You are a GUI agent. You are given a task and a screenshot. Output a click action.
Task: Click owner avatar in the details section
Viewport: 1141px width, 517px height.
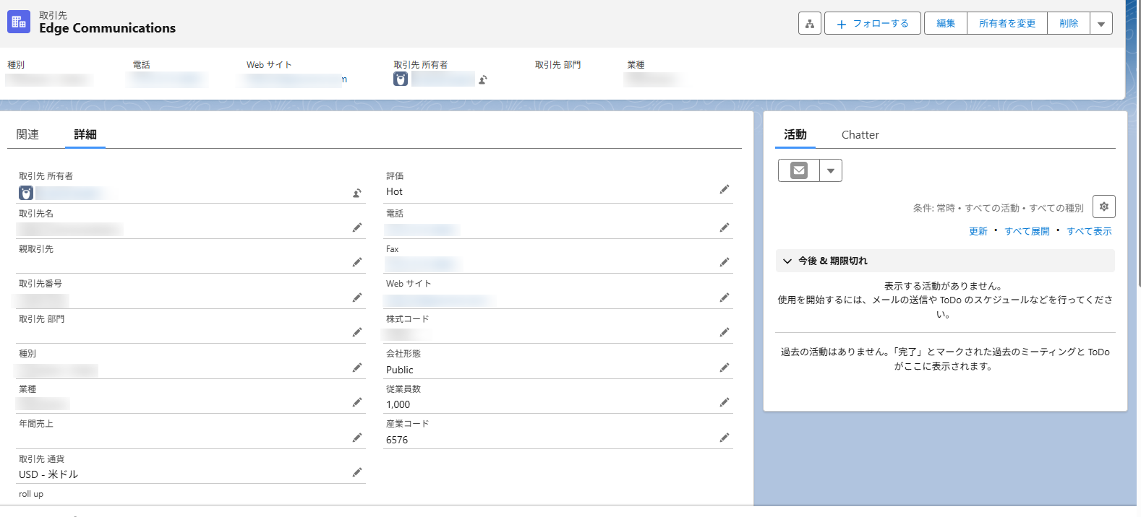tap(26, 193)
